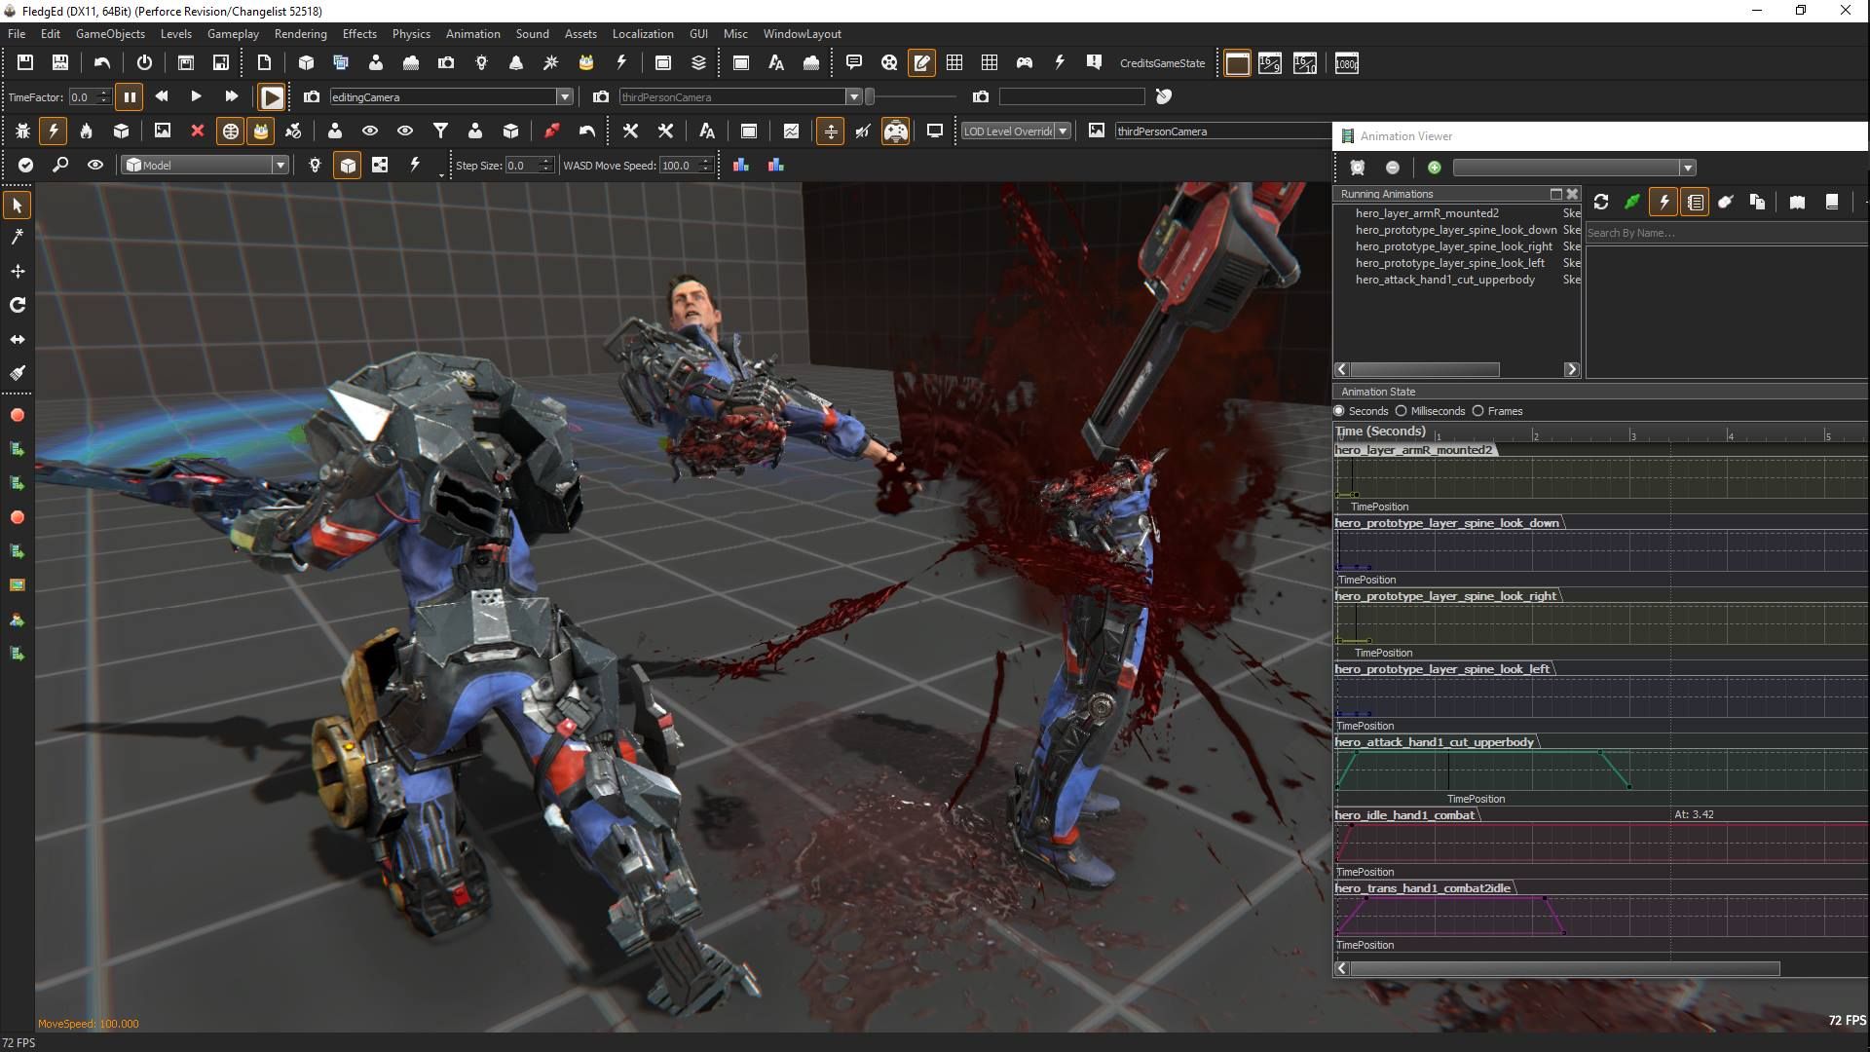Refresh the animation list in Animation Viewer

tap(1601, 202)
